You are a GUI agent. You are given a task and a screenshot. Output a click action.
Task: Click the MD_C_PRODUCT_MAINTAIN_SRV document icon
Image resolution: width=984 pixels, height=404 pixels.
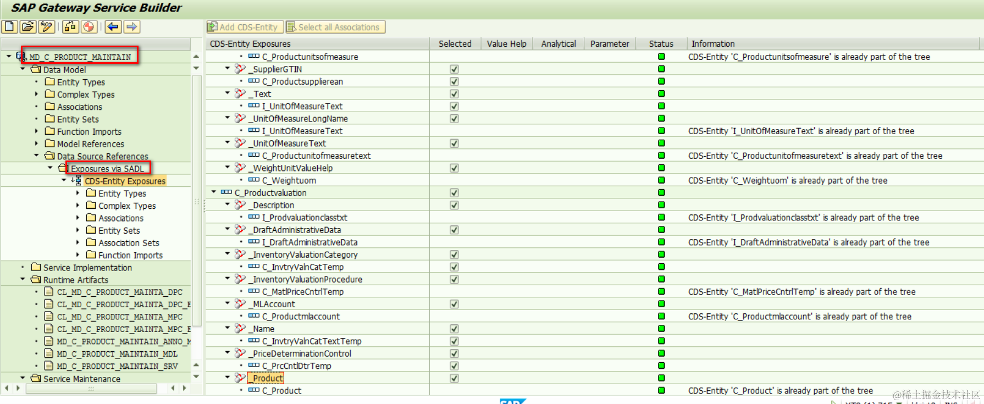coord(48,366)
